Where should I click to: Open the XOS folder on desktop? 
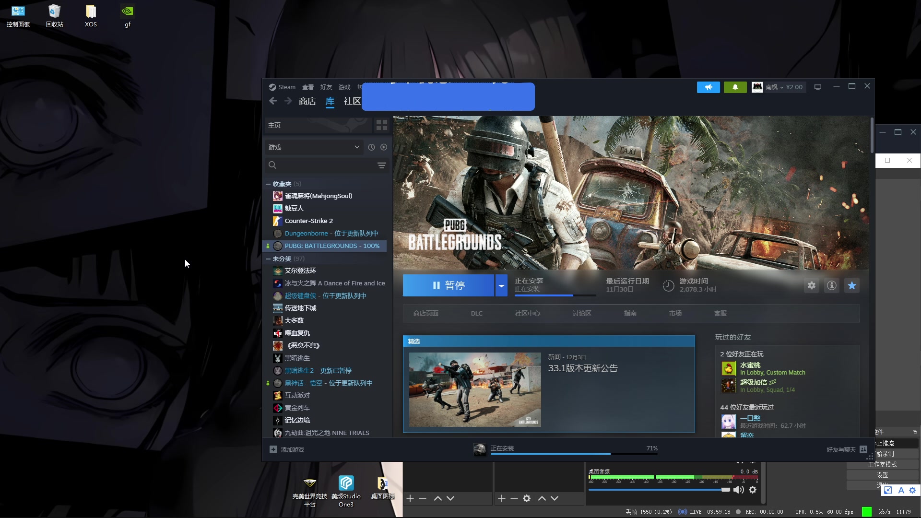[91, 16]
